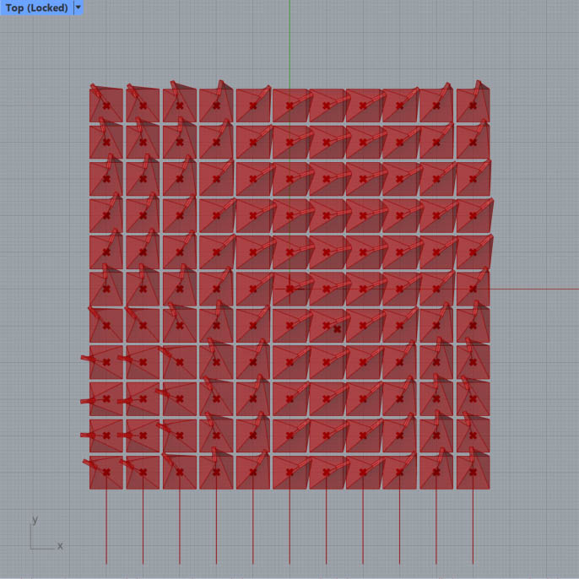Select the center cross of the bottom-left panel
579x579 pixels.
(106, 473)
